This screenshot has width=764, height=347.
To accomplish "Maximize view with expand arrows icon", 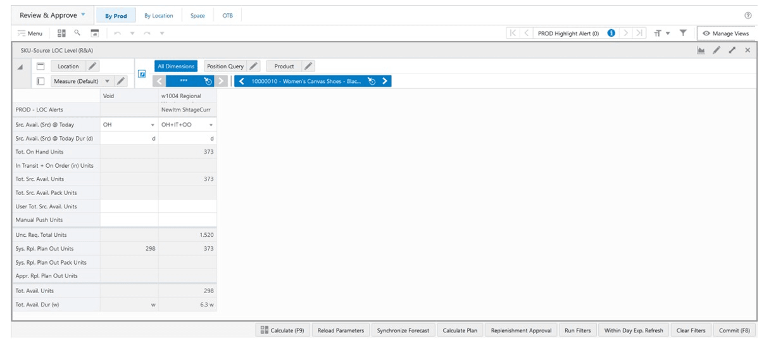I will [732, 50].
